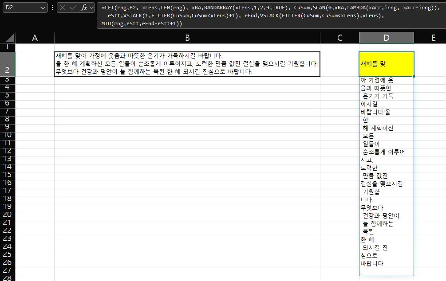Open Insert Function via the fx icon
The height and width of the screenshot is (281, 446).
pyautogui.click(x=84, y=8)
